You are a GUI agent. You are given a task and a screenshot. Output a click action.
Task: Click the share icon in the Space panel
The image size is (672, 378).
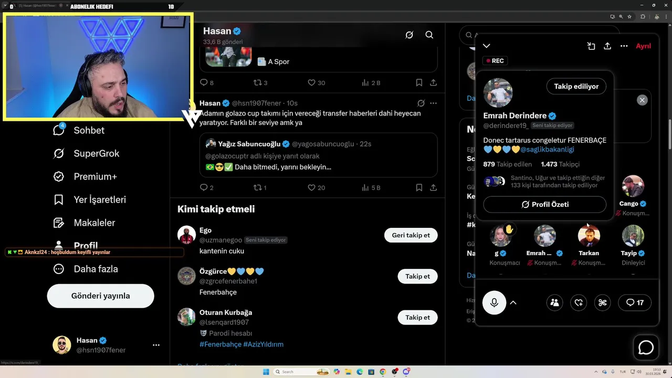coord(607,46)
